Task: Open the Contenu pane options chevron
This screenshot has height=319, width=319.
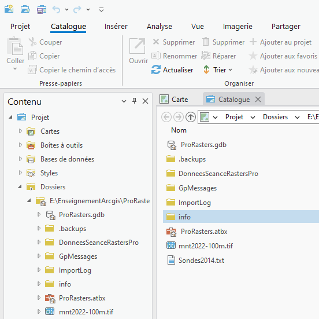Action: [x=124, y=101]
